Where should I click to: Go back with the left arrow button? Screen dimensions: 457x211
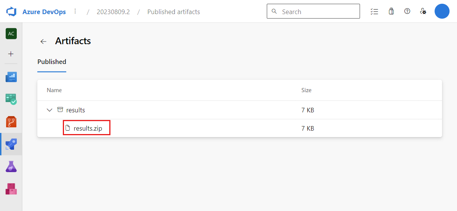pos(43,42)
